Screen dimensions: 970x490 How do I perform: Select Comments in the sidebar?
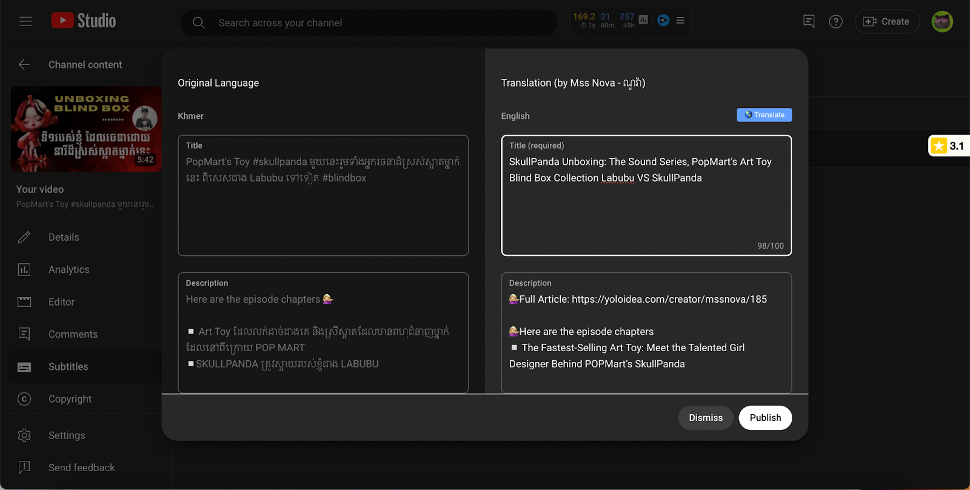[x=73, y=334]
